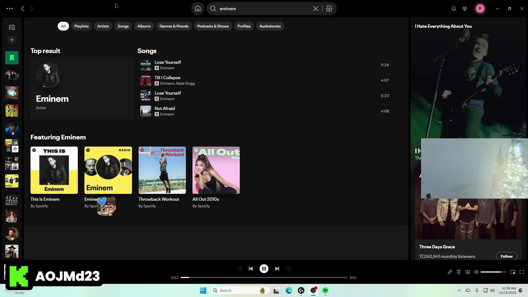Open Microsoft Edge from taskbar
The width and height of the screenshot is (528, 297).
[x=289, y=290]
